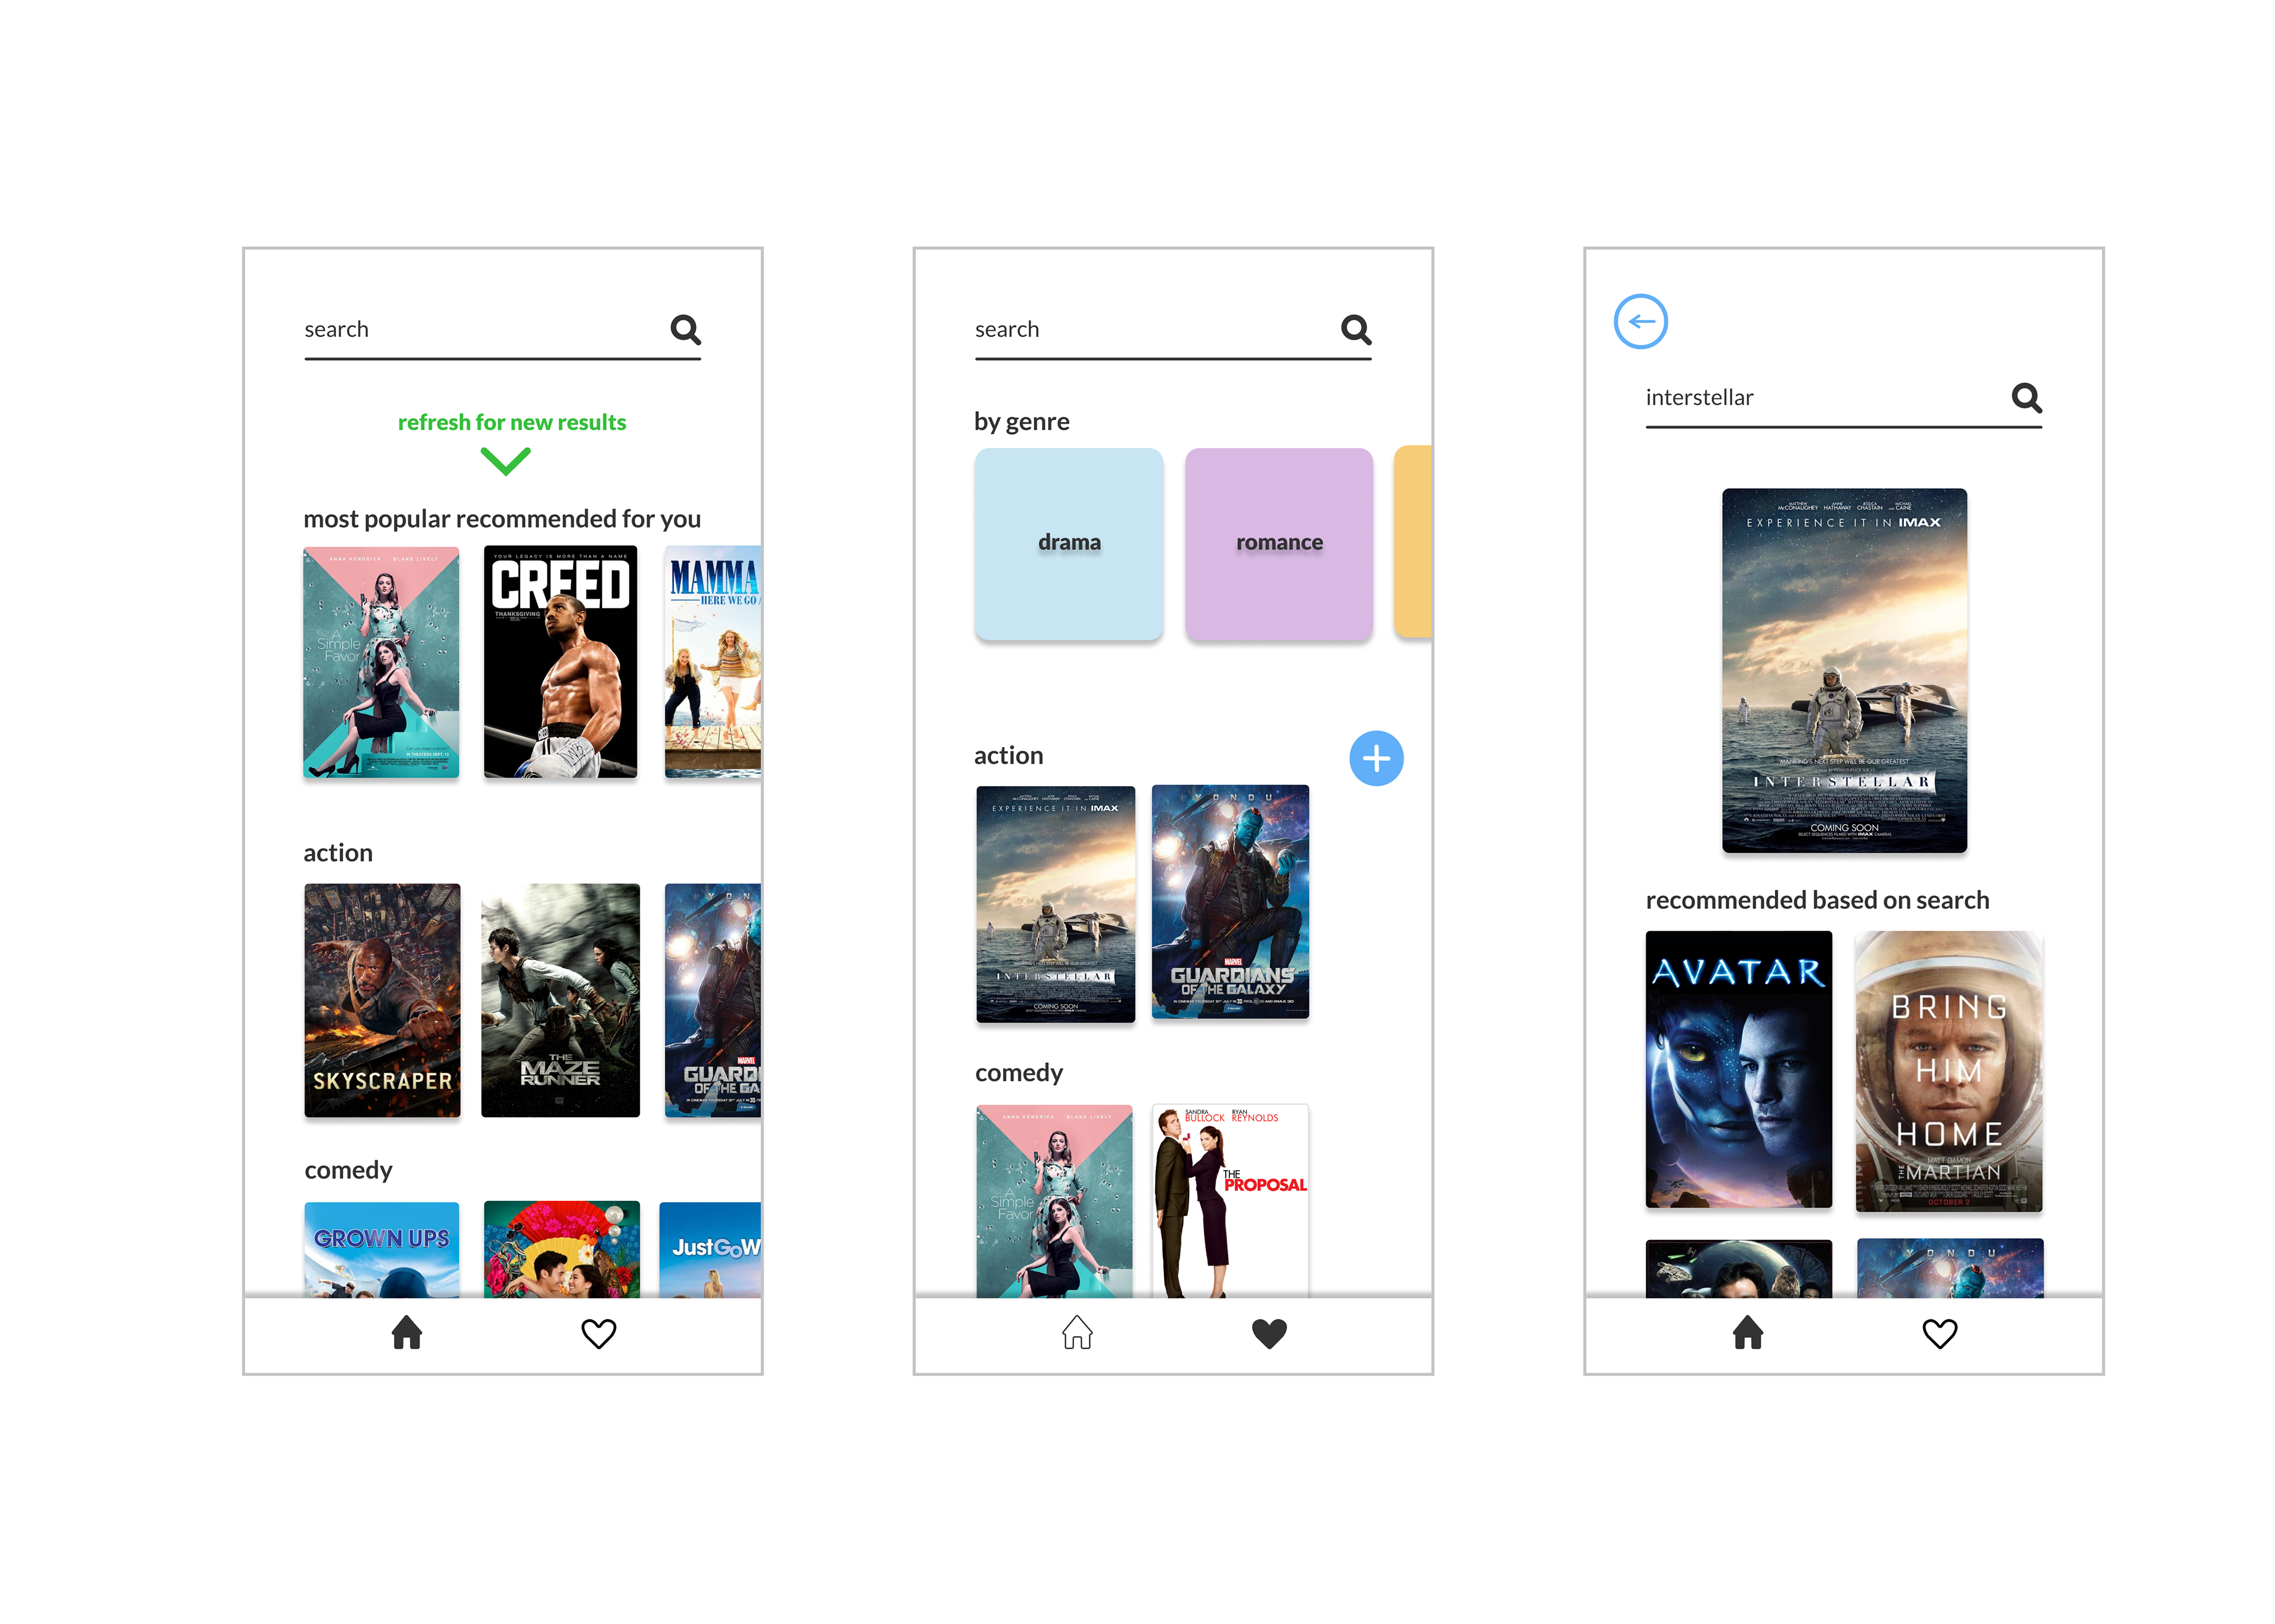Open The Martian recommended poster
This screenshot has width=2275, height=1624.
(x=1948, y=1070)
